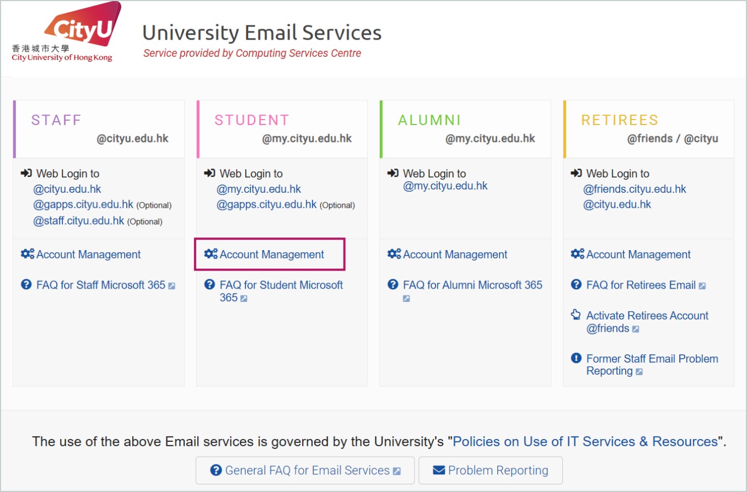This screenshot has width=747, height=492.
Task: Click the external link icon after FAQ for Retirees Email
Action: [x=702, y=286]
